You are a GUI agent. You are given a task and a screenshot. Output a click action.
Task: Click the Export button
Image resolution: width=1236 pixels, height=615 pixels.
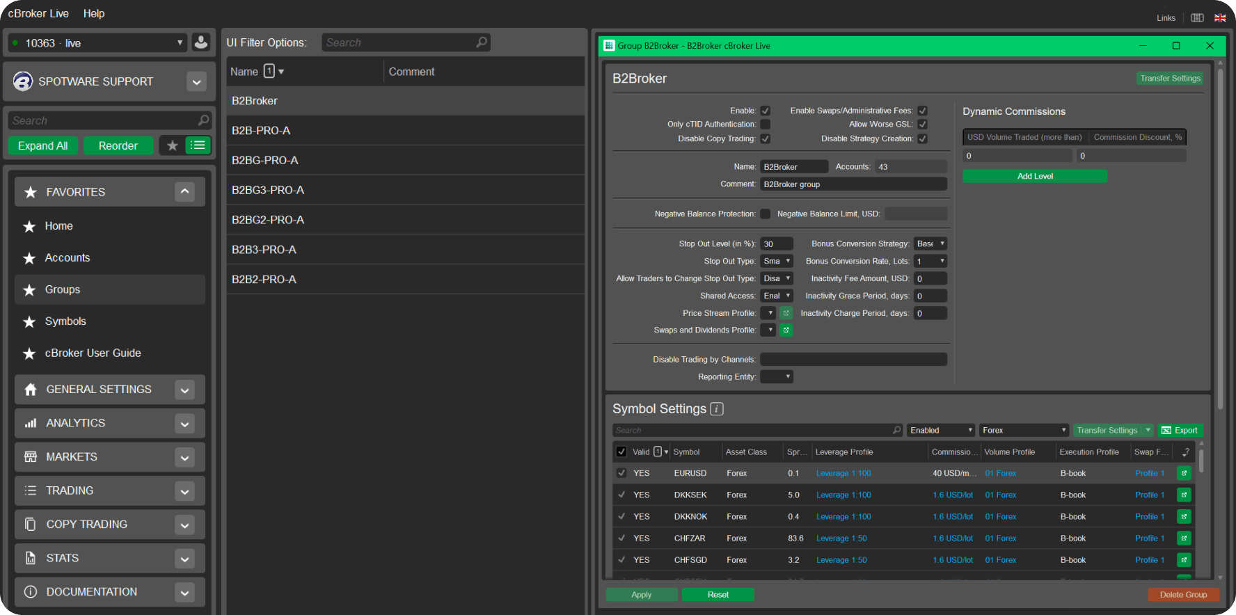[1180, 430]
